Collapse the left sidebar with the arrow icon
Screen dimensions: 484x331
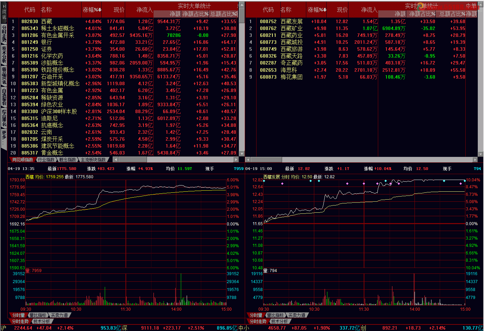pyautogui.click(x=4, y=6)
